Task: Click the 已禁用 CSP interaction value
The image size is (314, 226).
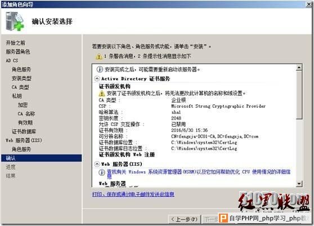Action: (x=178, y=124)
